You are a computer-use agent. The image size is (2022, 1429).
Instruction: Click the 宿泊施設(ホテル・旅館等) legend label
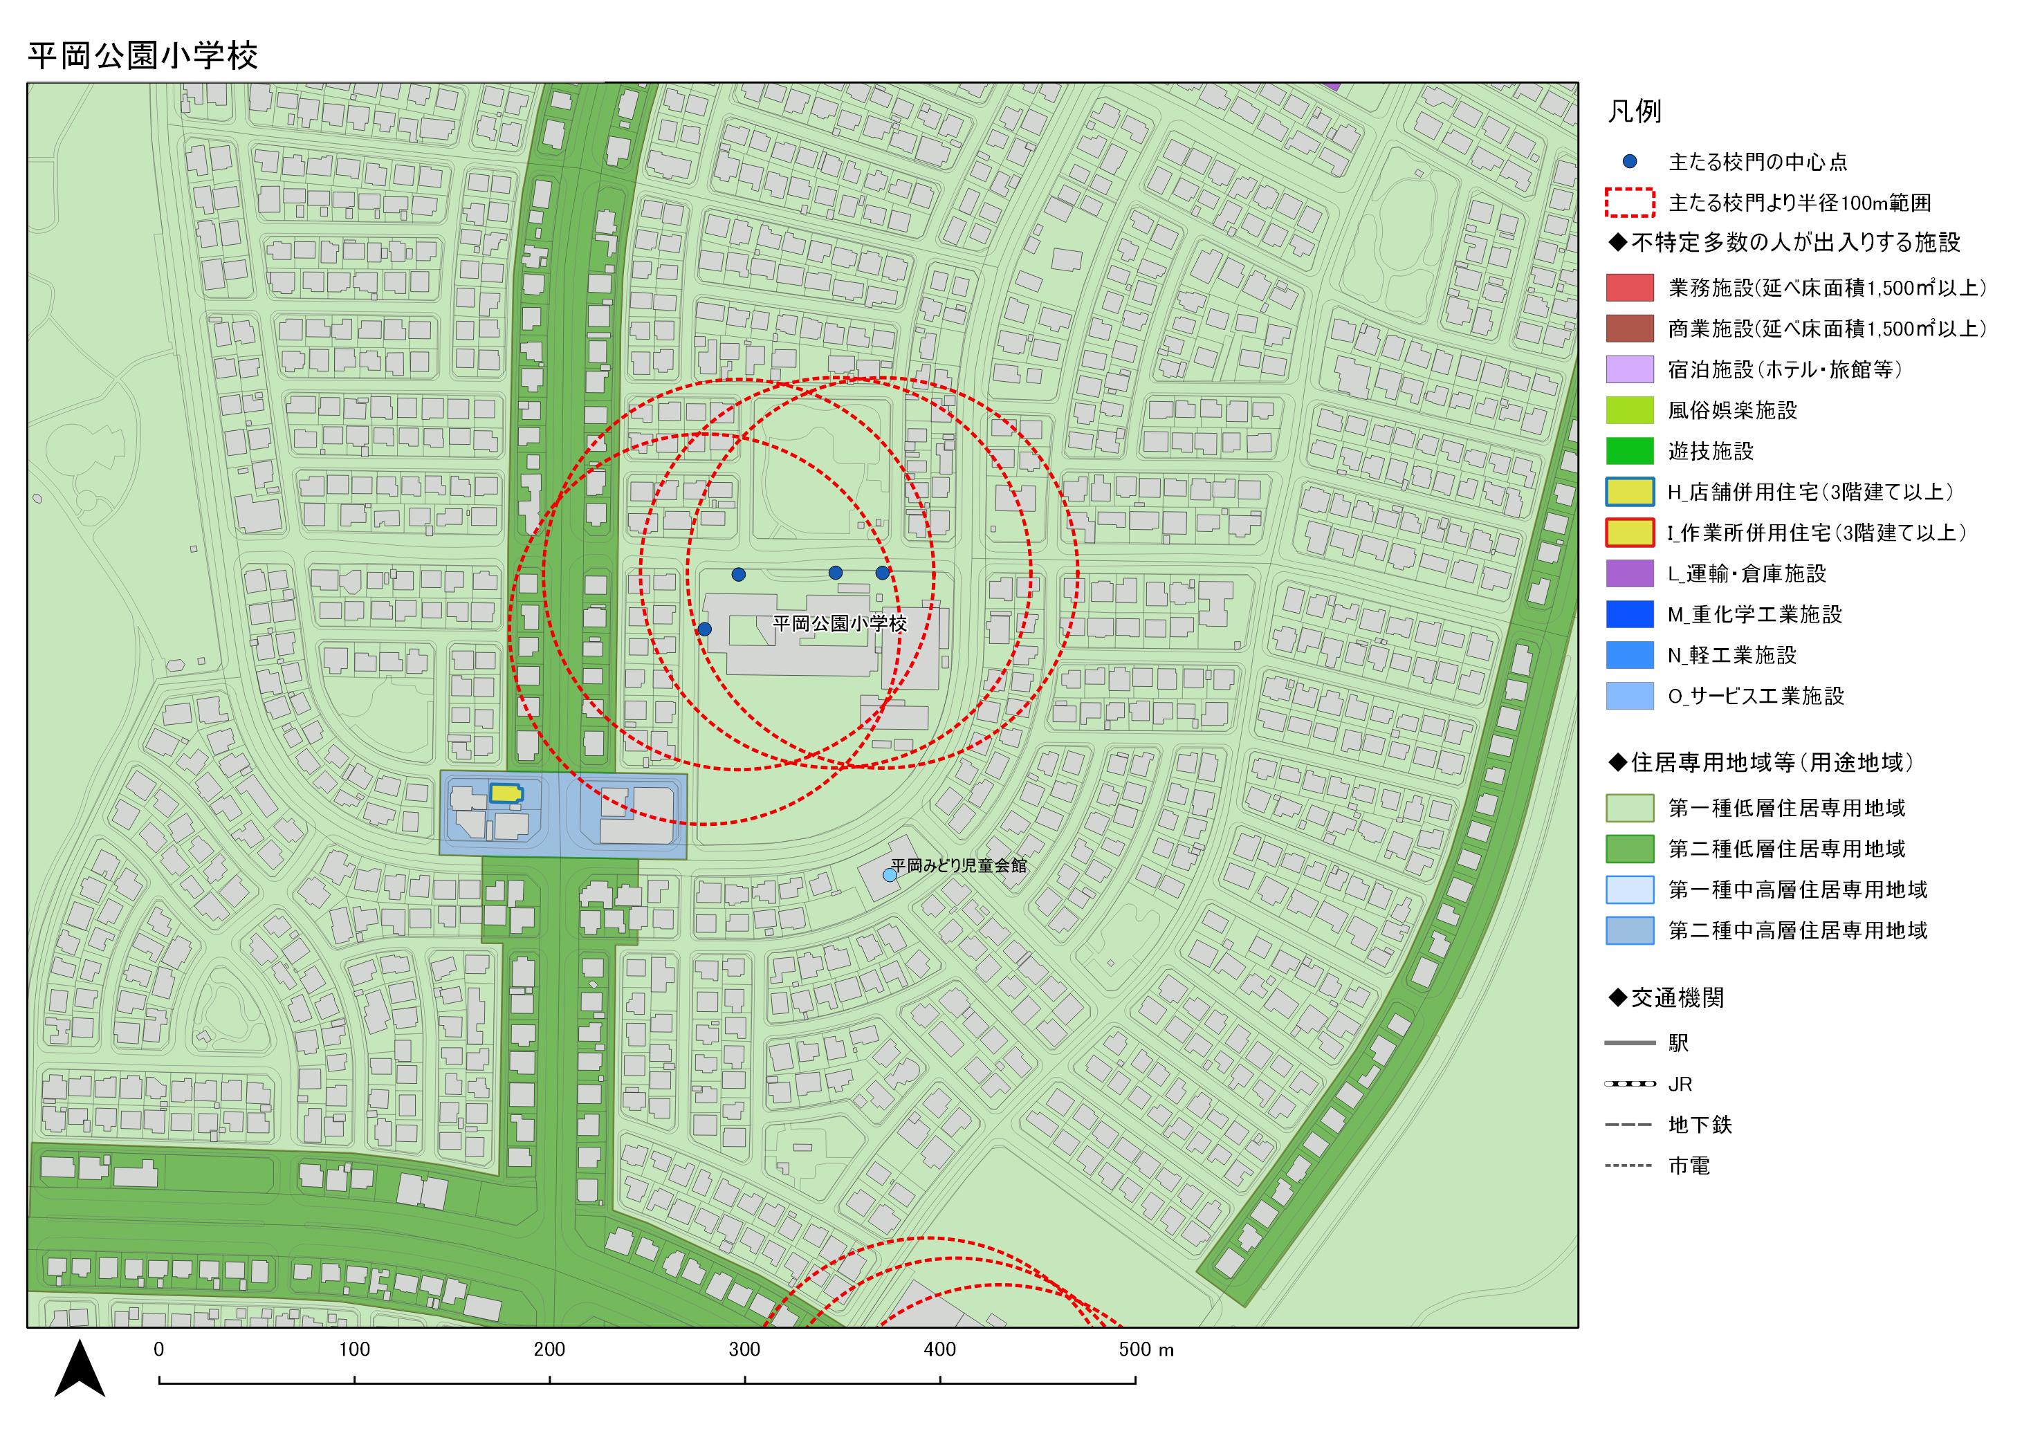(1785, 370)
